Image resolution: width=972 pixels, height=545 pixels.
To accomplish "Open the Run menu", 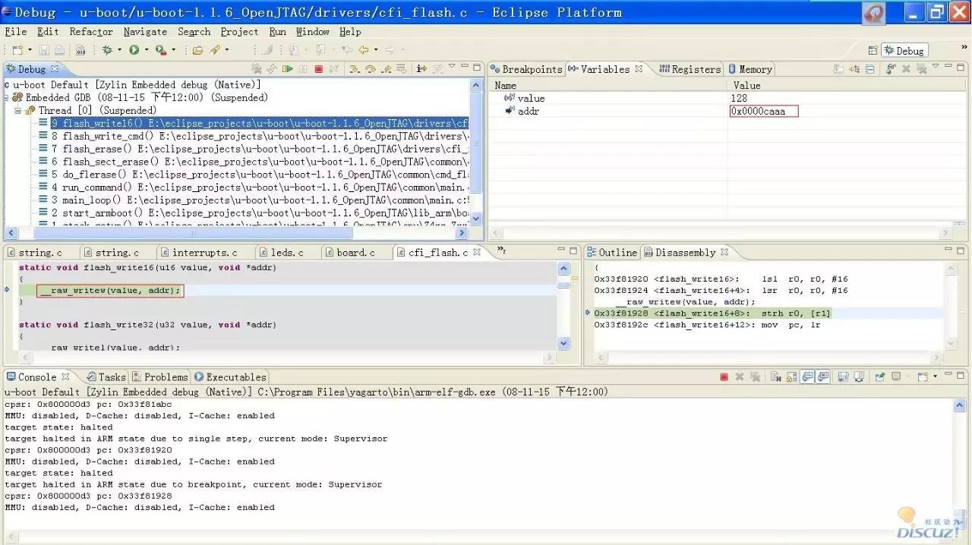I will [x=277, y=32].
